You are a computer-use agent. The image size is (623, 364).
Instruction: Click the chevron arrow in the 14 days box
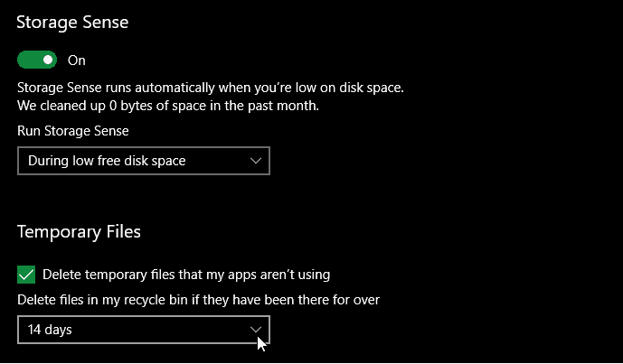256,330
